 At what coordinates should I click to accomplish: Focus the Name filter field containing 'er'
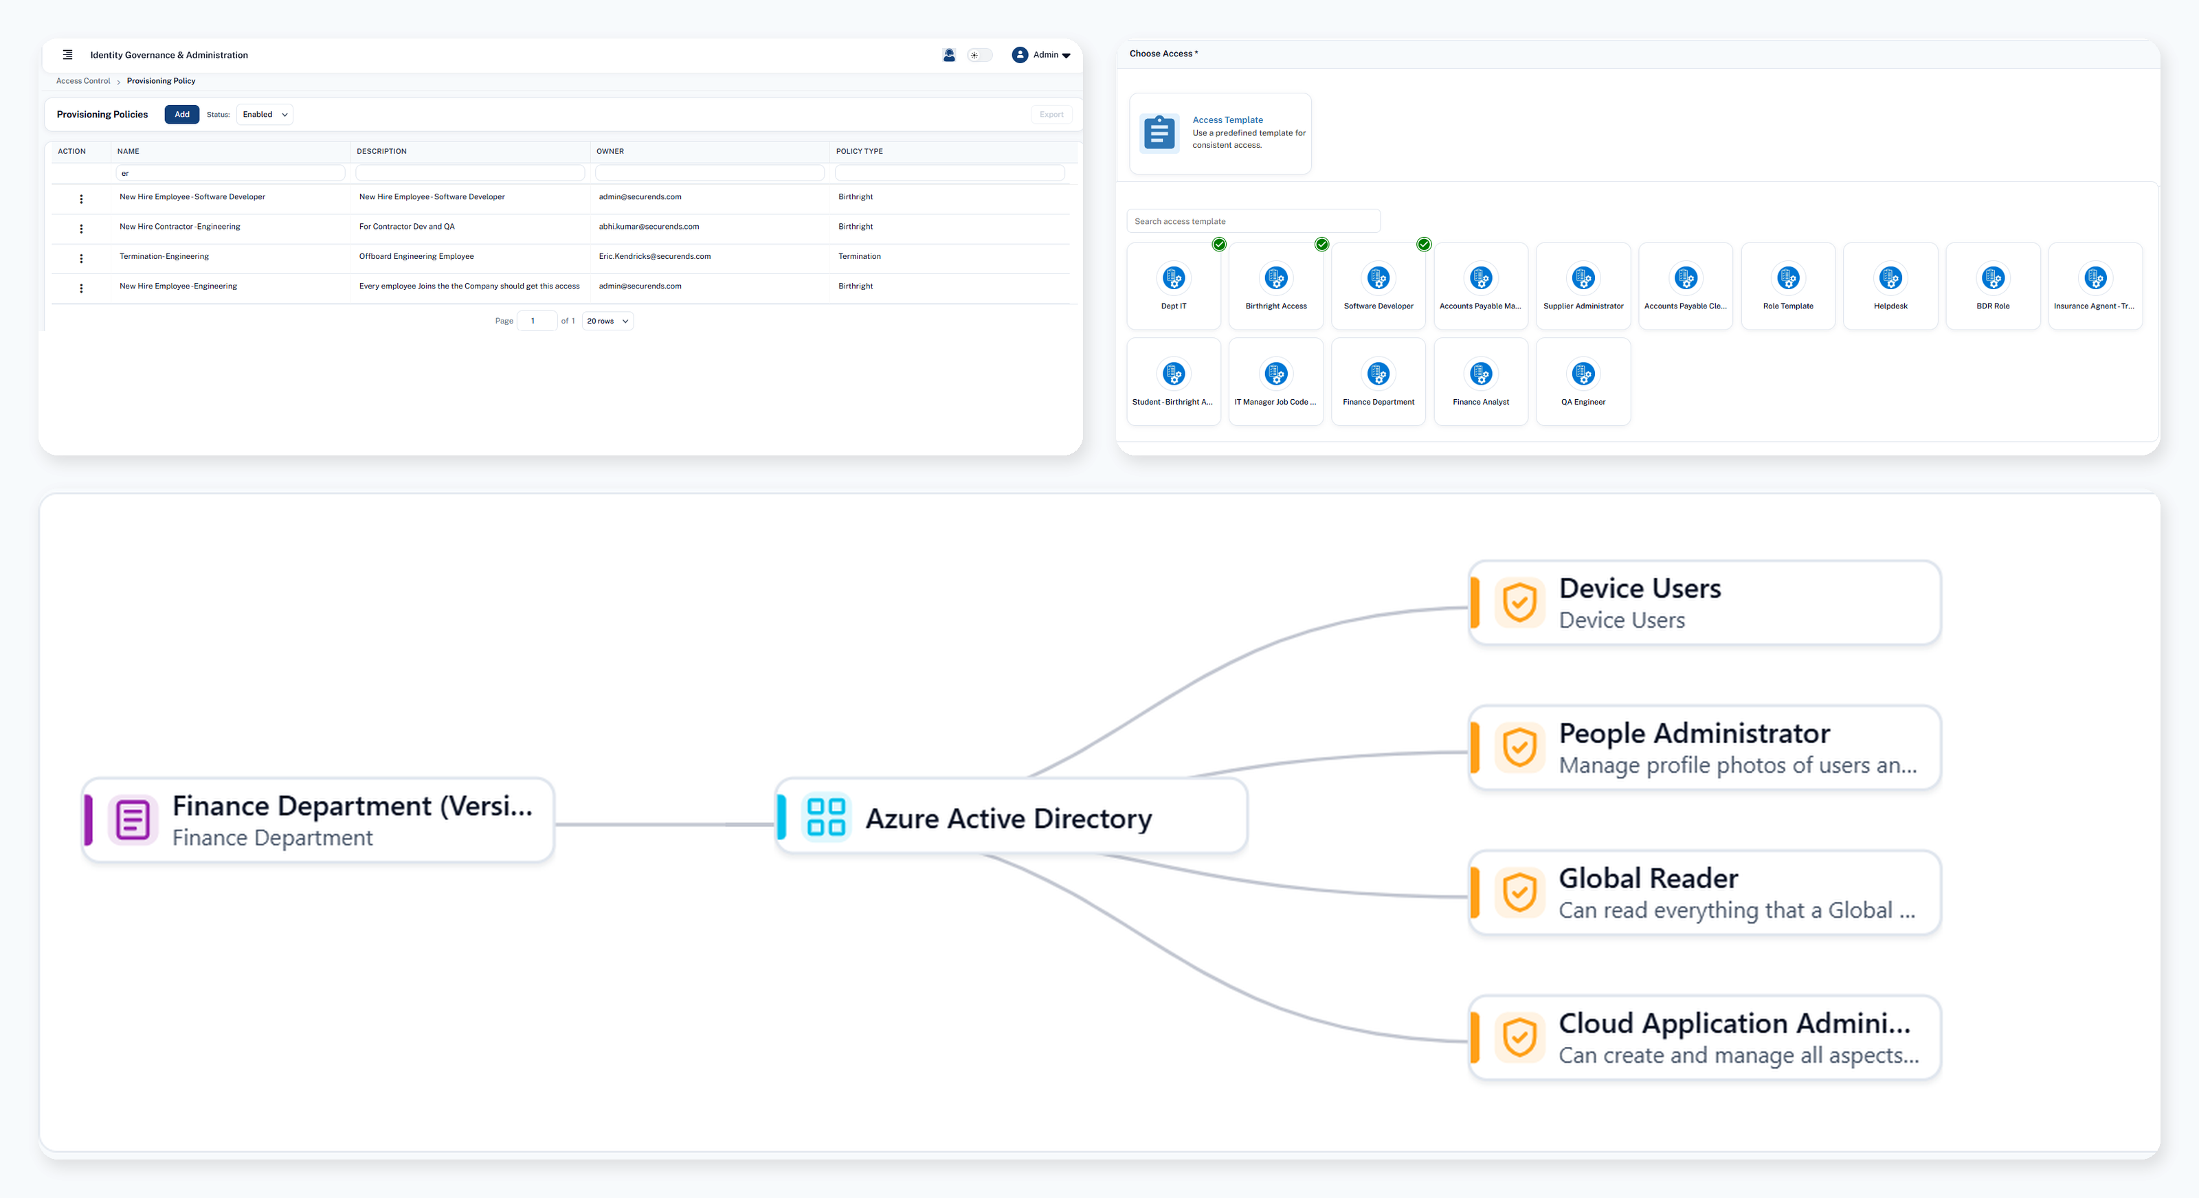[x=230, y=173]
